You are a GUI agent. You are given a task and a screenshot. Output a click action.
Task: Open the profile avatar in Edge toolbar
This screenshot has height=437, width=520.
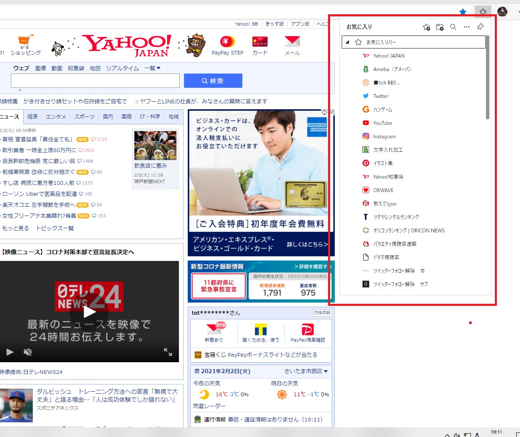click(x=502, y=12)
